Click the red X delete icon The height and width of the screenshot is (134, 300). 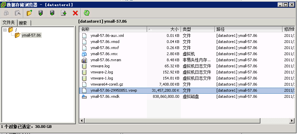76,13
